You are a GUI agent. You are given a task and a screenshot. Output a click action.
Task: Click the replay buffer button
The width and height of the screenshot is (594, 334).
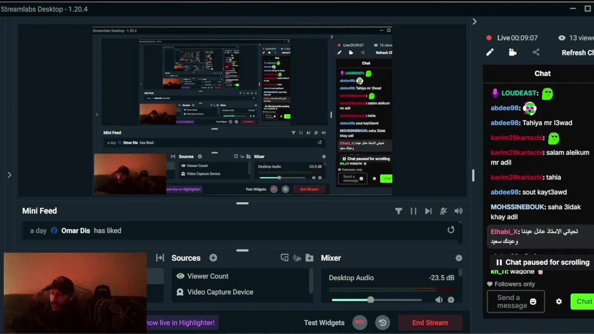click(383, 322)
